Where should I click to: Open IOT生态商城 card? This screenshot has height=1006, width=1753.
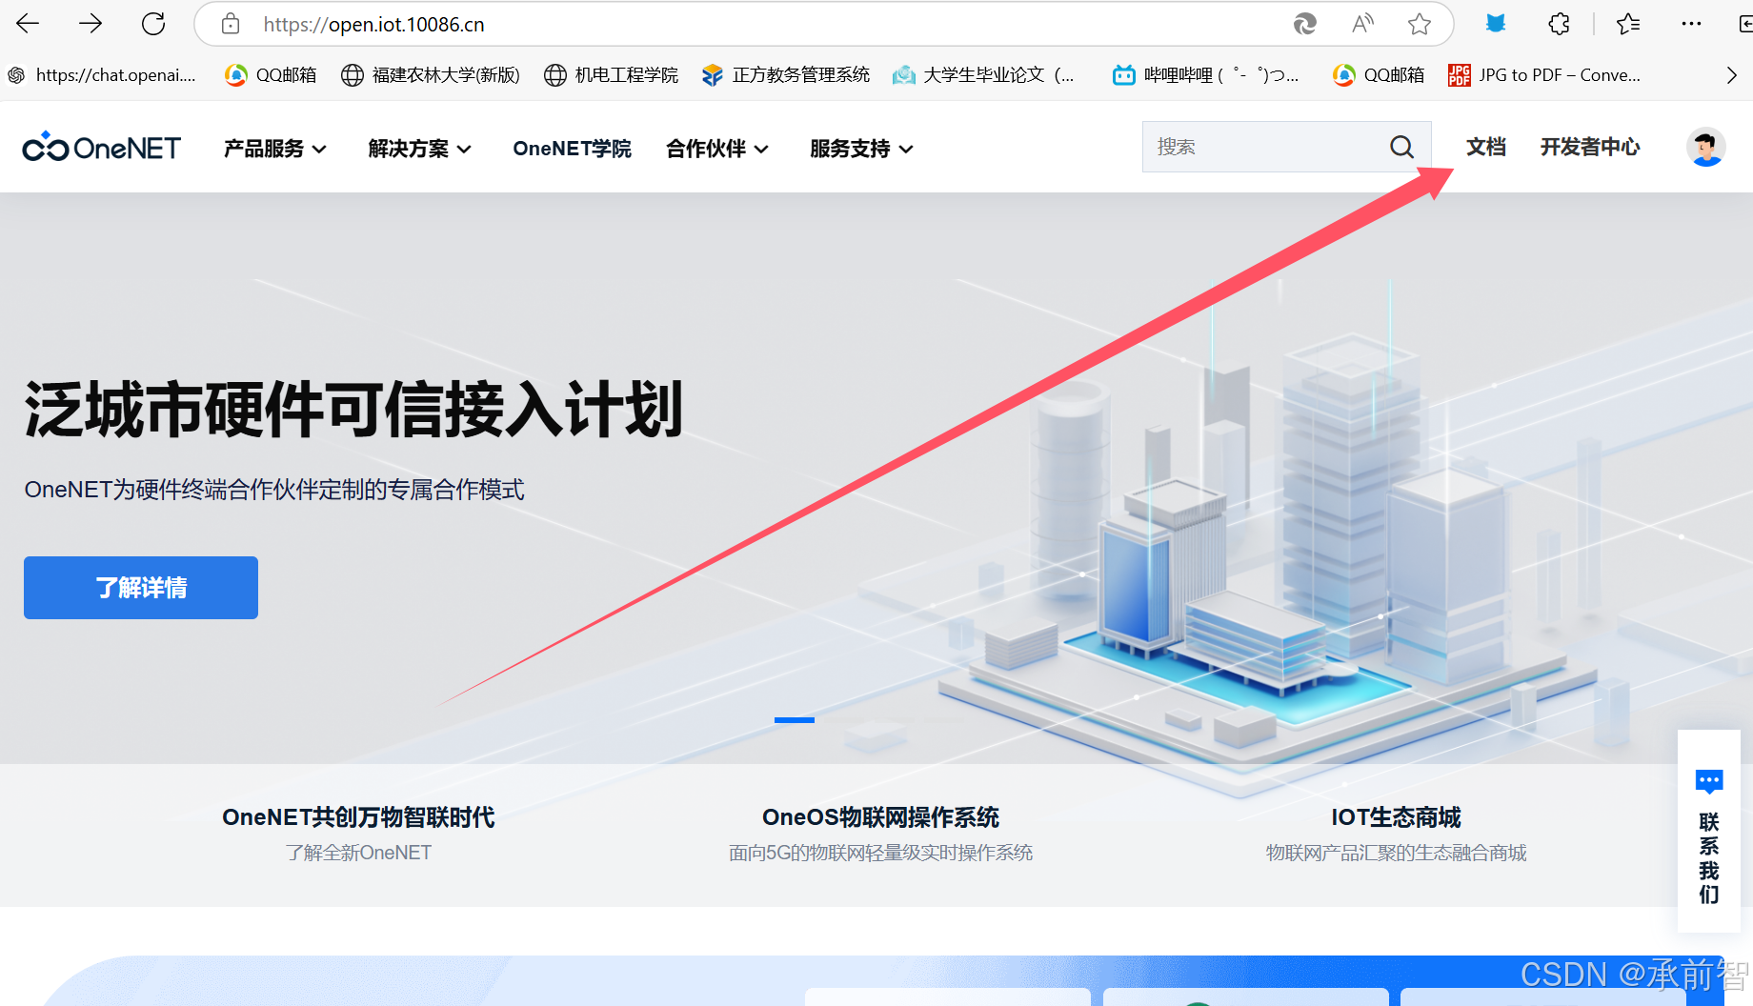coord(1396,834)
